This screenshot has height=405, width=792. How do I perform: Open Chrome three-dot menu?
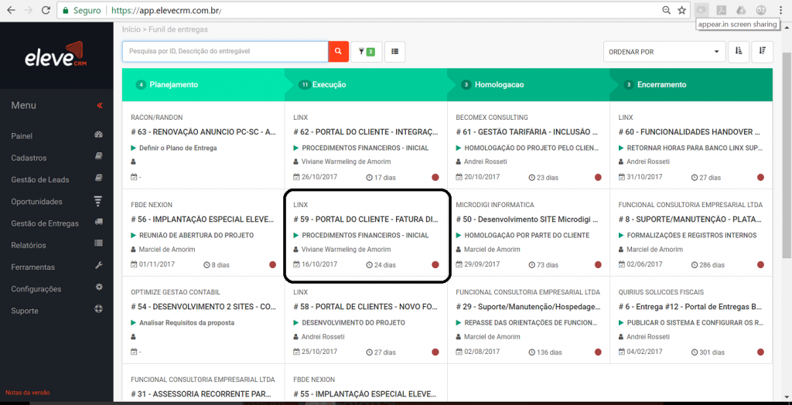pos(780,10)
